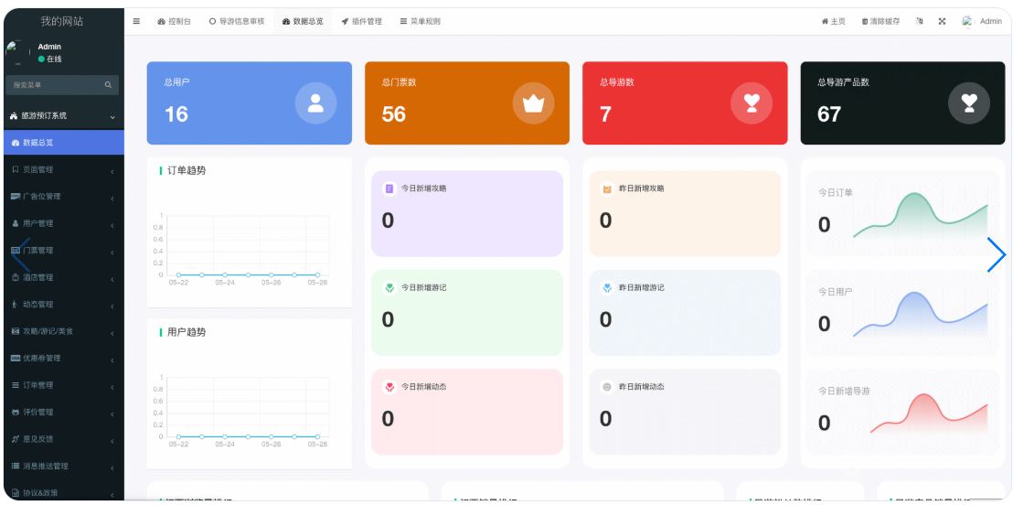
Task: Click the crown icon on 总门票数 card
Action: [533, 102]
